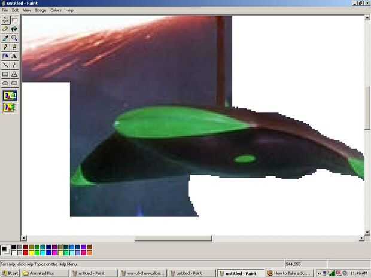Click the horizontal scrollbar thumb

point(173,238)
